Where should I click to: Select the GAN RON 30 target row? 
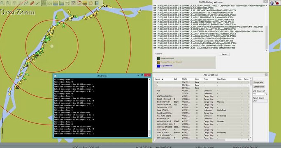pos(202,110)
